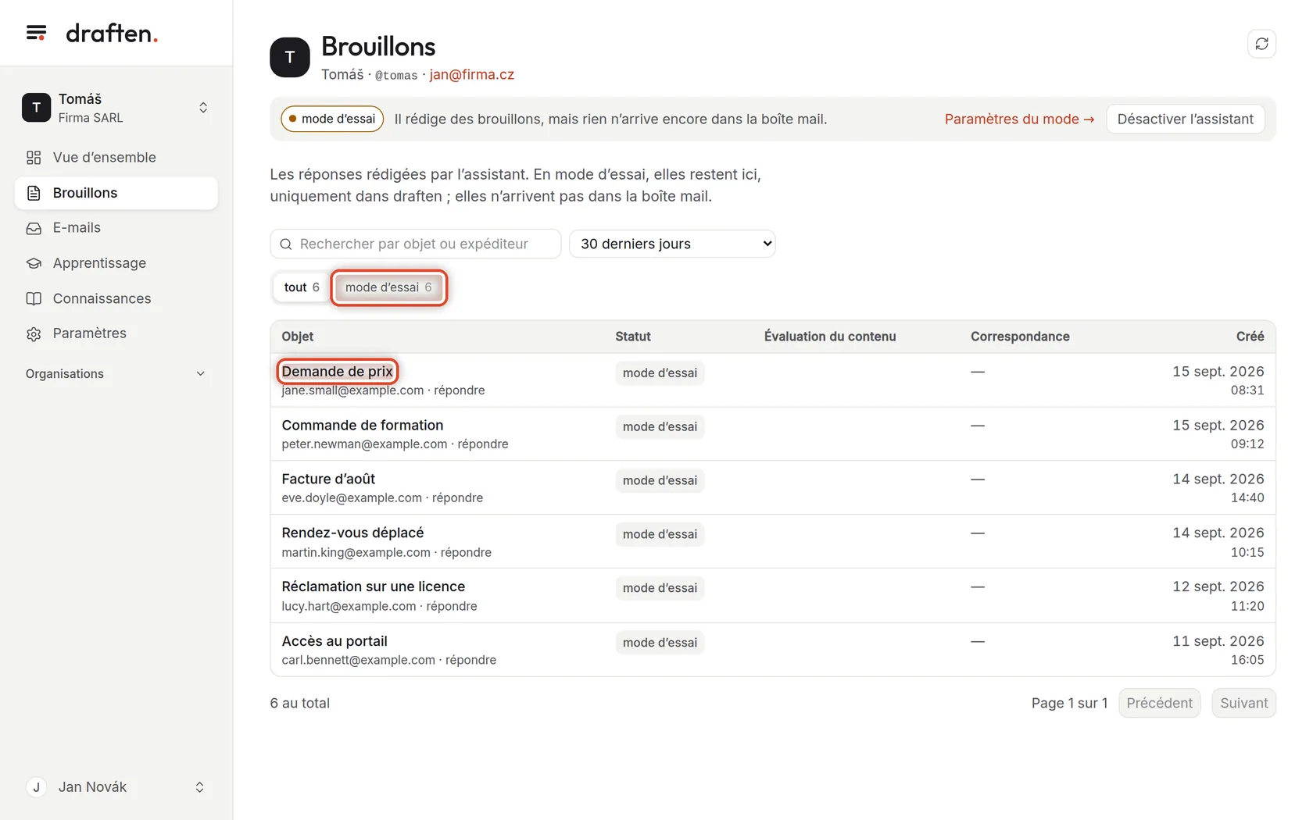Click the 6 au total count
Screen dimensions: 1313x820
pos(300,704)
